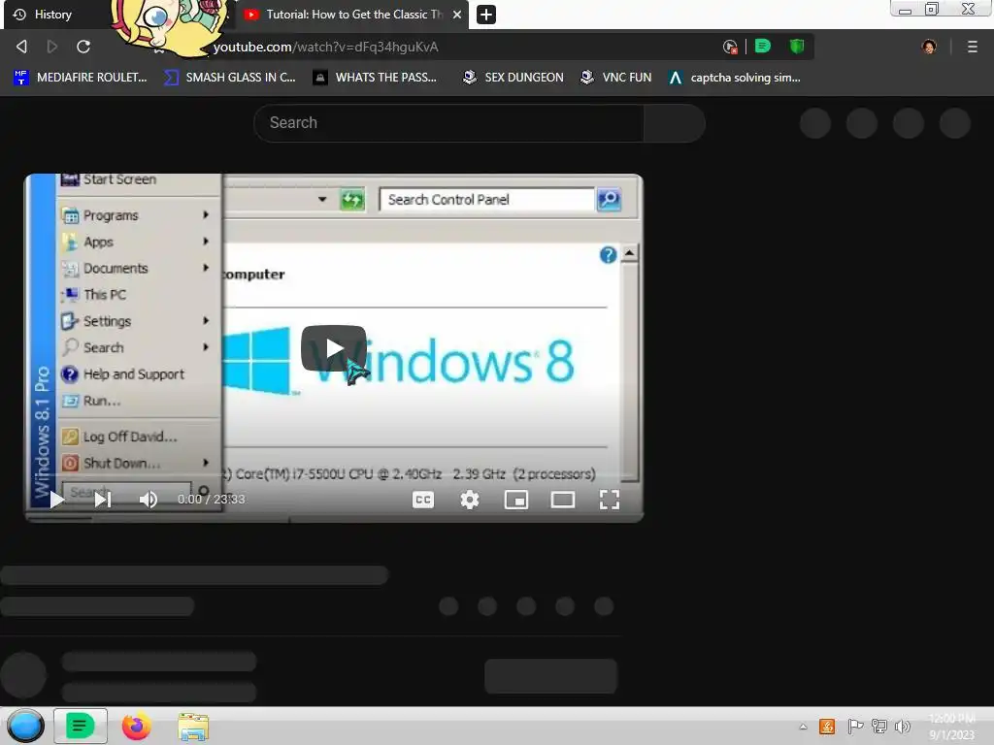Screen dimensions: 994x745
Task: Enable miniplayer mode
Action: click(516, 500)
